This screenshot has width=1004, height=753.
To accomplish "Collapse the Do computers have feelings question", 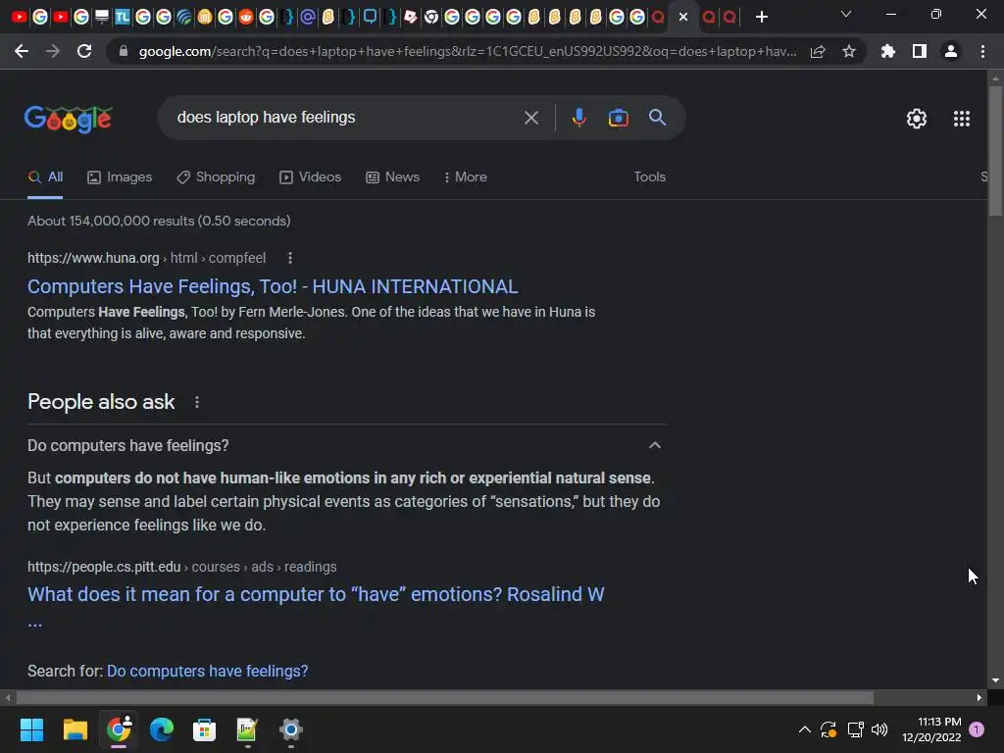I will pos(654,445).
